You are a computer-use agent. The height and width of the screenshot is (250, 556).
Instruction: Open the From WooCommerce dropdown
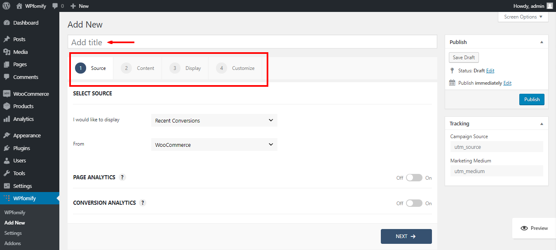coord(214,145)
